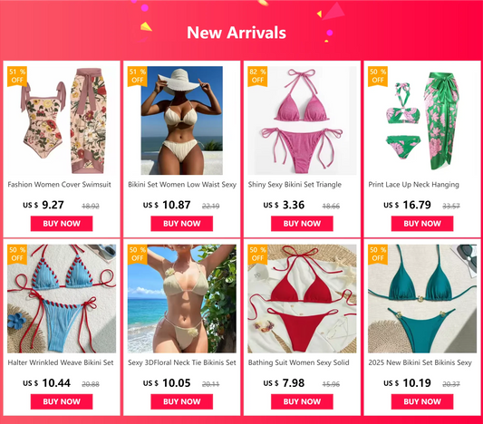Open the floral one-piece swimsuit product image
This screenshot has height=424, width=483.
(62, 120)
